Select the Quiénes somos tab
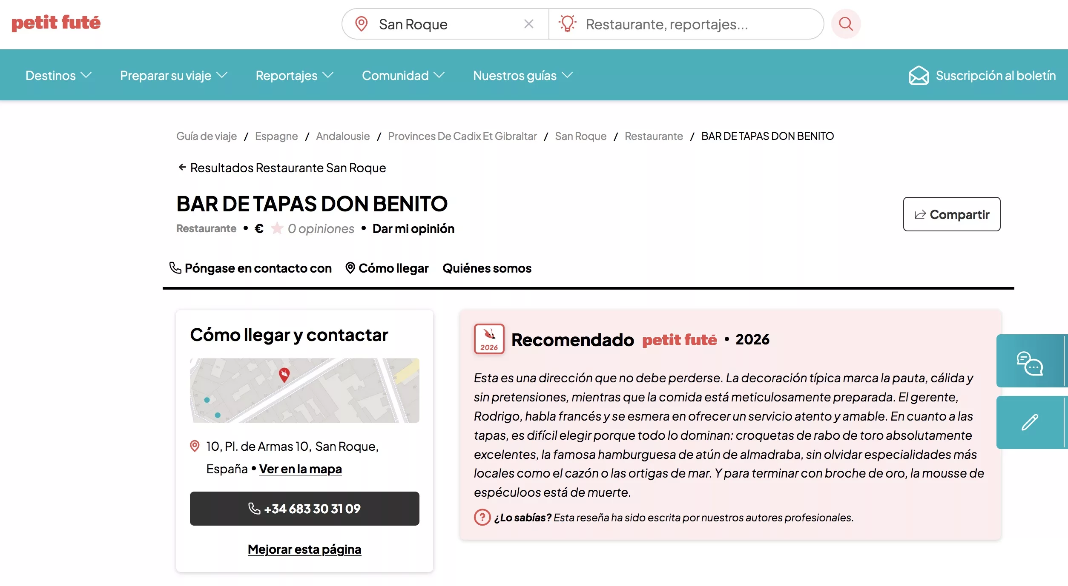Screen dimensions: 1068x586 (487, 268)
